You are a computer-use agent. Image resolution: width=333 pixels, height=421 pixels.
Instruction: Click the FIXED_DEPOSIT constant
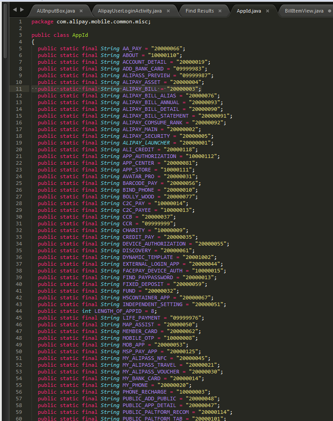143,284
